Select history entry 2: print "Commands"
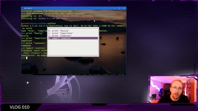198x111 pixels. [x=73, y=36]
